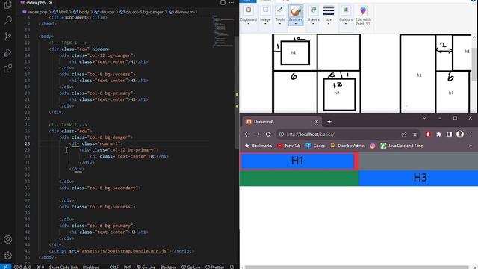Open Java Date and Time bookmark
478x269 pixels.
click(x=401, y=146)
